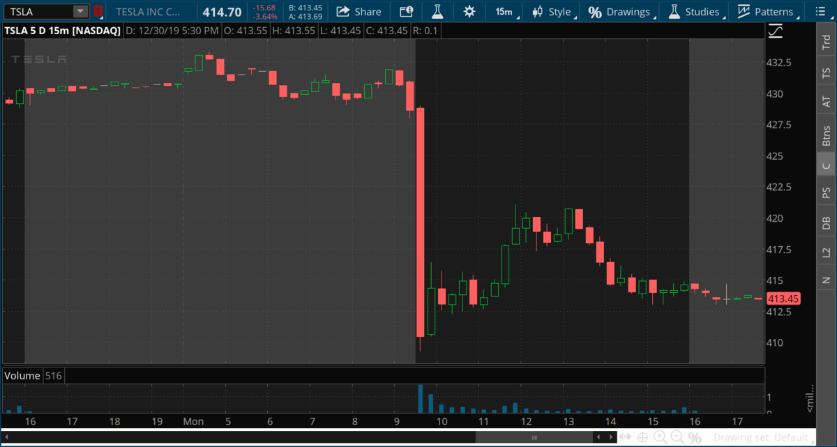The image size is (837, 447).
Task: Zoom out with the magnifier minus icon
Action: (x=677, y=438)
